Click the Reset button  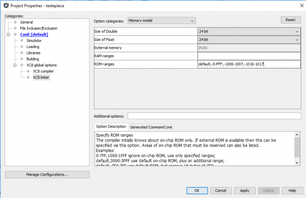(290, 20)
